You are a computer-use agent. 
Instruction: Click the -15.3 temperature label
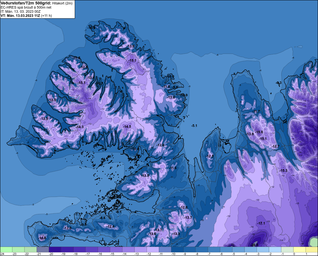[284, 170]
